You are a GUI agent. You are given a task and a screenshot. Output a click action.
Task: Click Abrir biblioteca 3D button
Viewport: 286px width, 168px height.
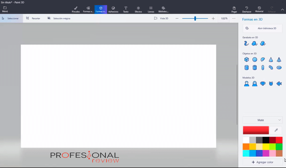click(263, 28)
